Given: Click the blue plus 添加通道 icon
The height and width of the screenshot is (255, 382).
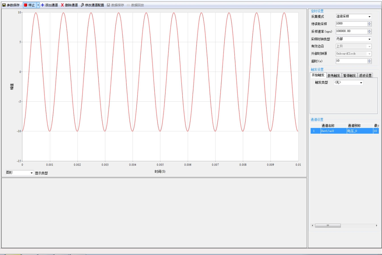Looking at the screenshot, I should pyautogui.click(x=43, y=5).
